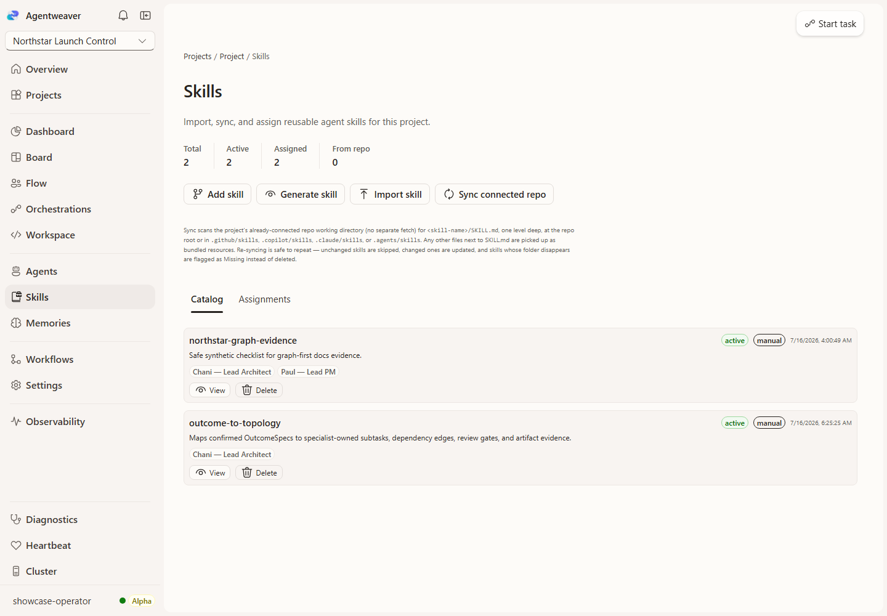The width and height of the screenshot is (887, 616).
Task: Click the Assigned count stat
Action: click(290, 156)
